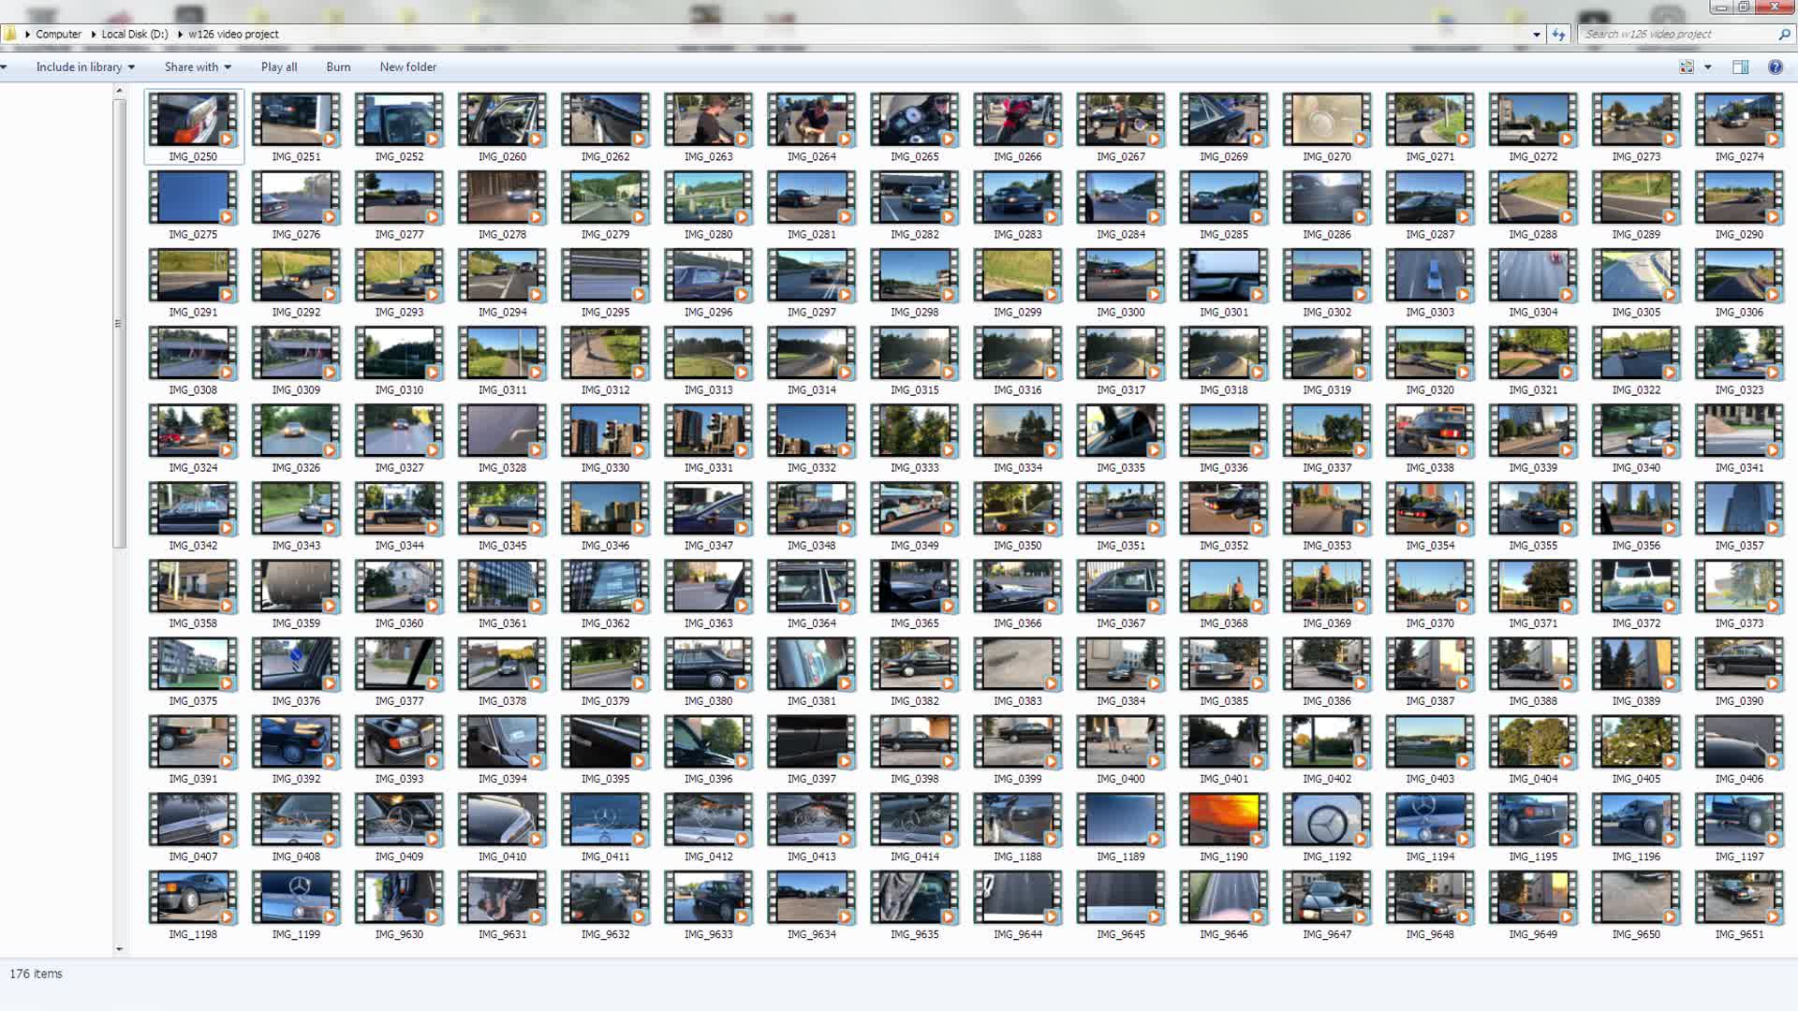This screenshot has width=1798, height=1011.
Task: Select video file IMG_0304
Action: 1533,283
